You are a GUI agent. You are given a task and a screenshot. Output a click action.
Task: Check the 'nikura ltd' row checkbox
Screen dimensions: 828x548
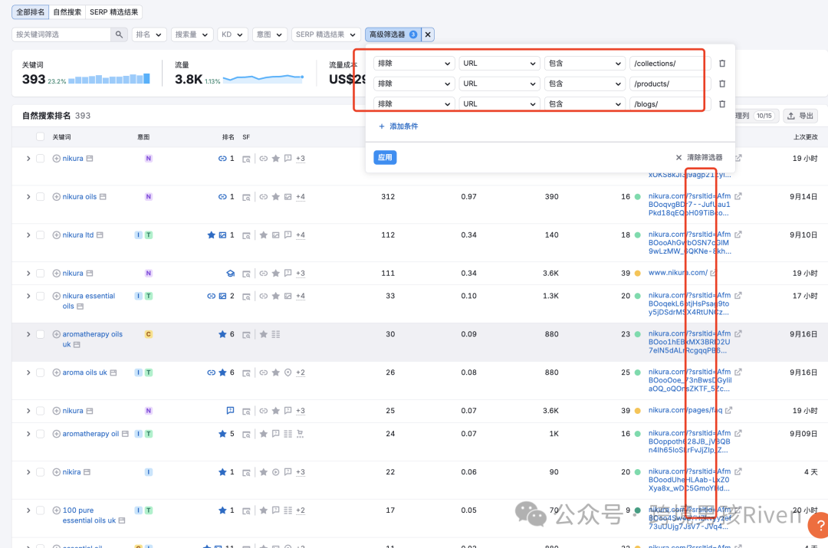(40, 235)
